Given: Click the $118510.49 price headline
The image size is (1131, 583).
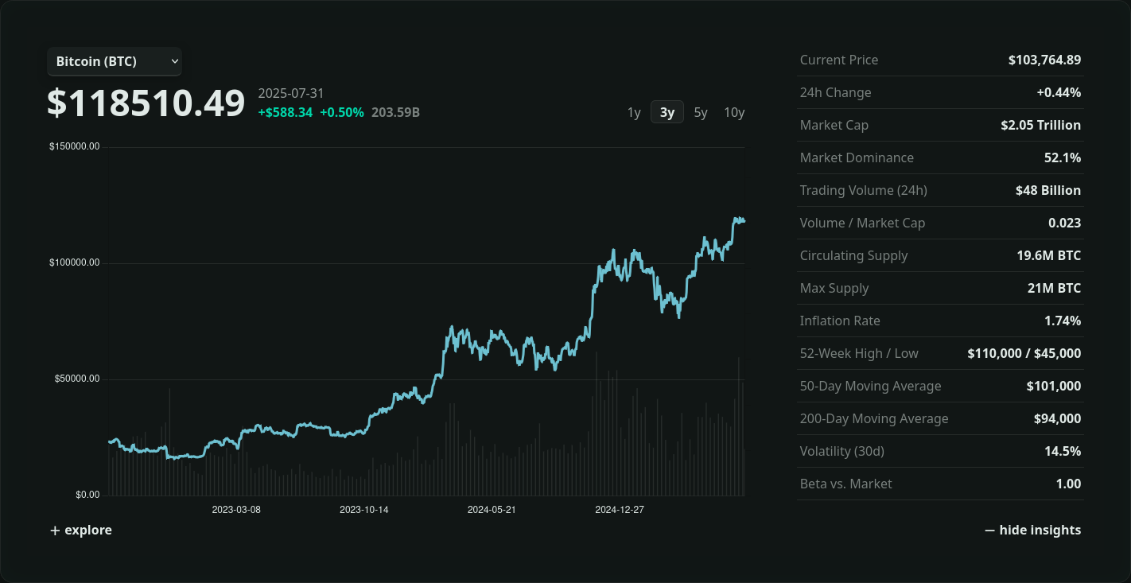Looking at the screenshot, I should click(146, 103).
